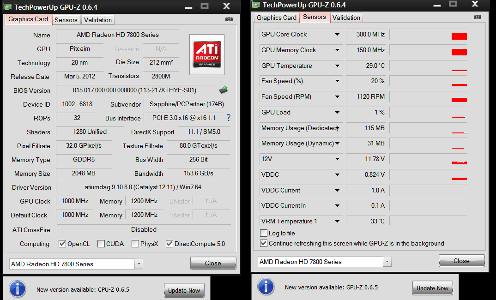
Task: Open GPU selector dropdown in Sensors window
Action: (x=387, y=262)
